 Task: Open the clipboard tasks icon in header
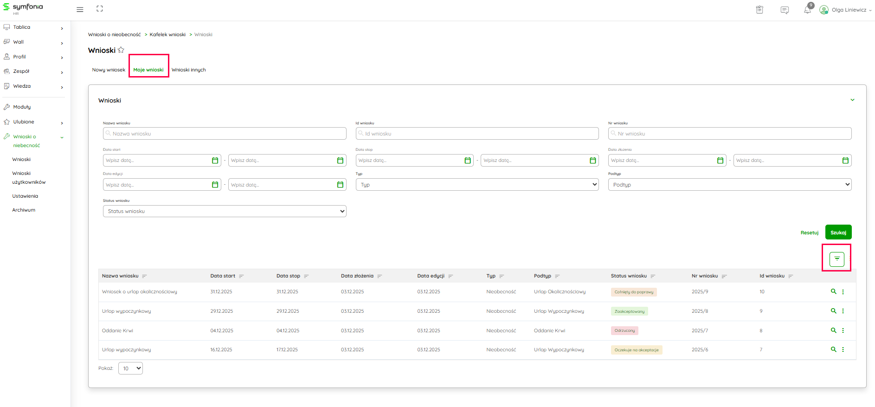759,10
